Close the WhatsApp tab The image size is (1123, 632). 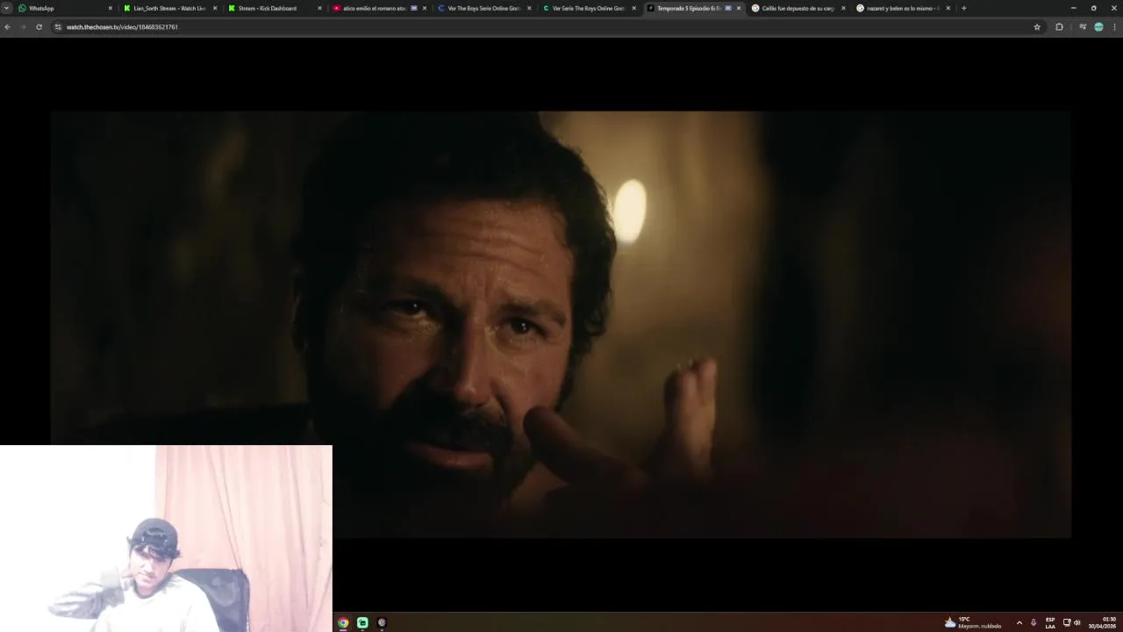[x=111, y=8]
